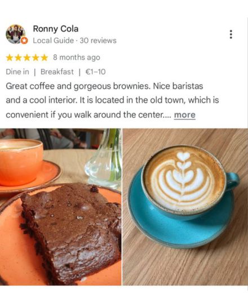Open the three-dot options menu

[x=231, y=34]
